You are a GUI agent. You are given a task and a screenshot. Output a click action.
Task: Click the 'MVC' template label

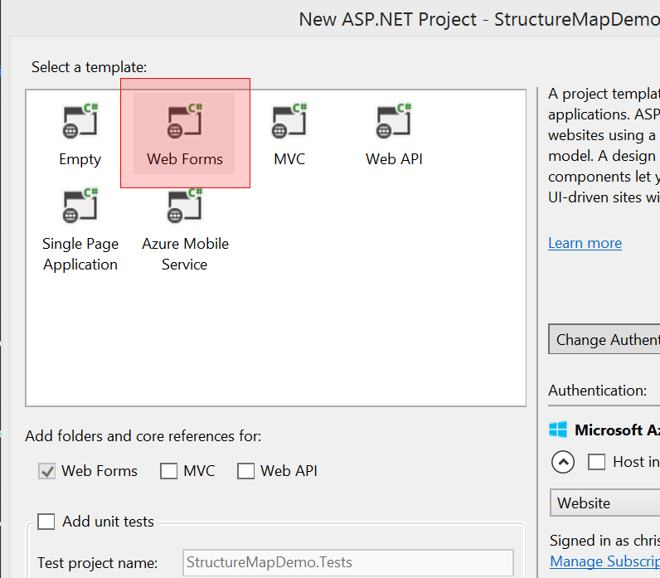289,159
